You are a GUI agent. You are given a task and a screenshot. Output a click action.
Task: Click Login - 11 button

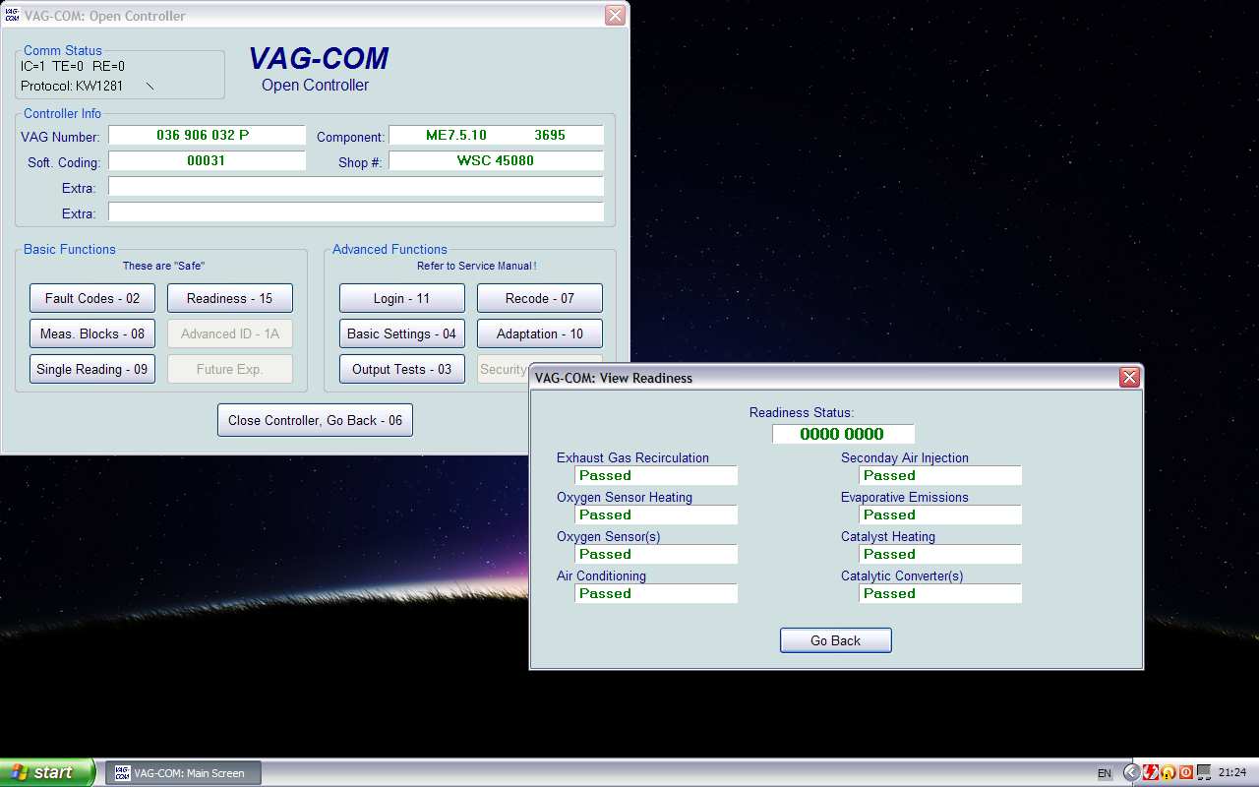point(401,298)
